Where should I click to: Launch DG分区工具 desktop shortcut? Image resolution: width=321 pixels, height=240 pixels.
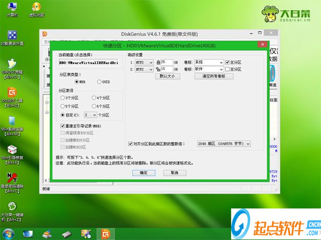[x=12, y=97]
